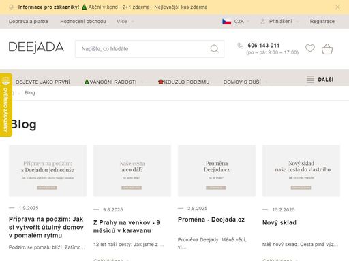Click excerpt Proměna Deejady: Méně věcí
349x261 pixels.
(x=212, y=243)
